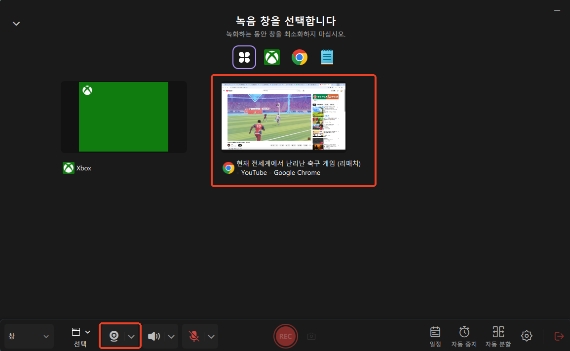Open the 자동 분할 (auto split) feature
Screen dimensions: 570x351
point(498,336)
